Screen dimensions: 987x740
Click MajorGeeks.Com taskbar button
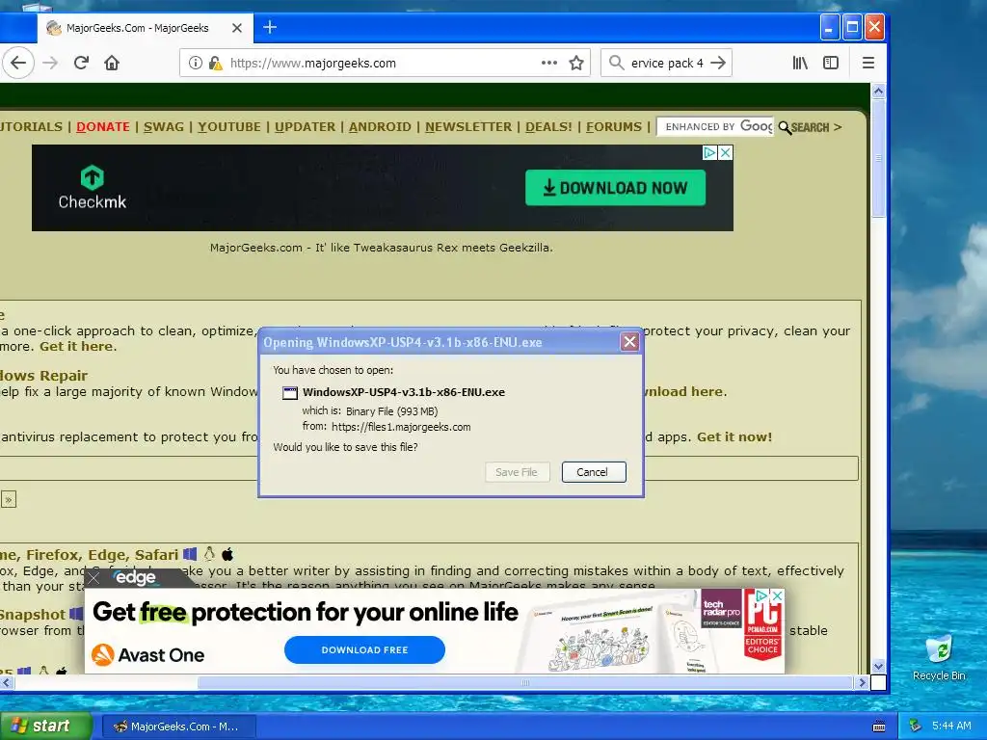(178, 727)
